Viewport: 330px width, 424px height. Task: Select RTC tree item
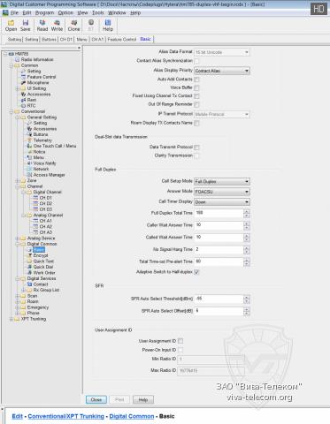[31, 106]
